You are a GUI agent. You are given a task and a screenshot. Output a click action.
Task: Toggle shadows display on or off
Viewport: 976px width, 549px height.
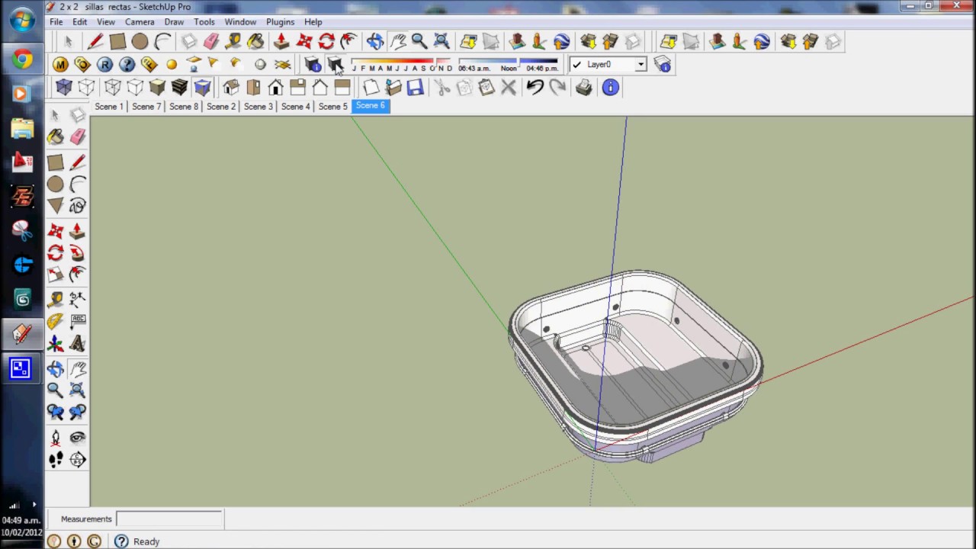(336, 65)
